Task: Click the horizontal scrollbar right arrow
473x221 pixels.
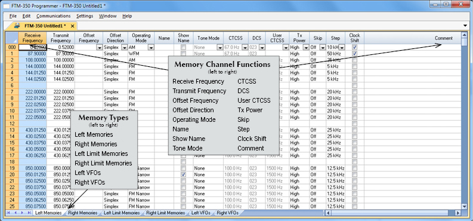Action: [x=457, y=213]
